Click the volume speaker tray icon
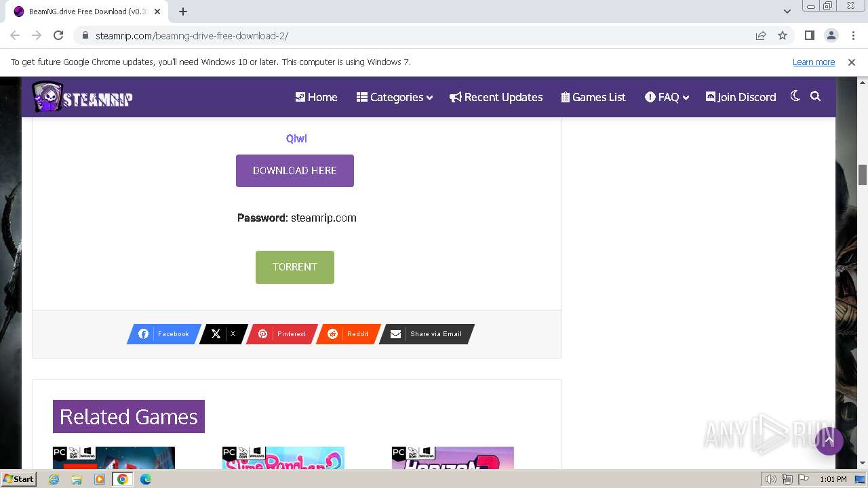Screen dimensions: 868x488 [771, 479]
